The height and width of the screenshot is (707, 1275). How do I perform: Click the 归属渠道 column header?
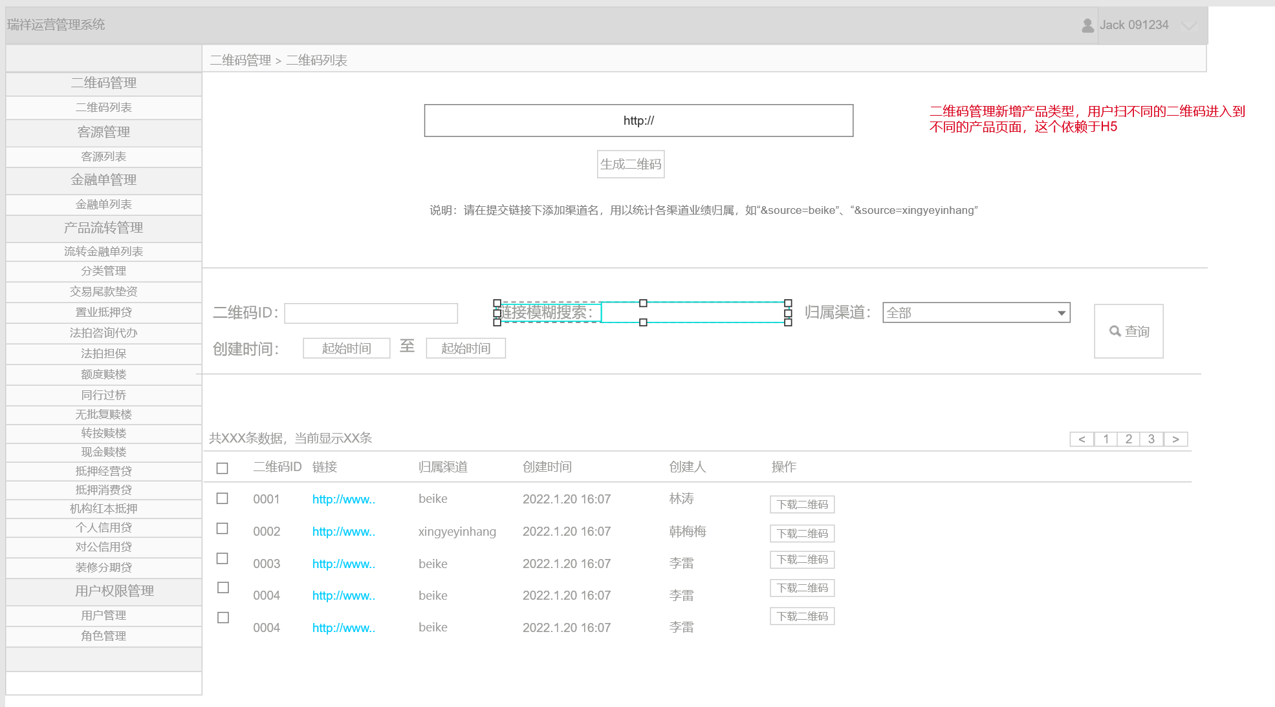(x=443, y=467)
